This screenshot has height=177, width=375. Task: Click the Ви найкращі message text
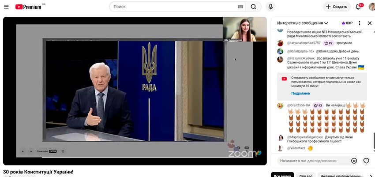336,105
